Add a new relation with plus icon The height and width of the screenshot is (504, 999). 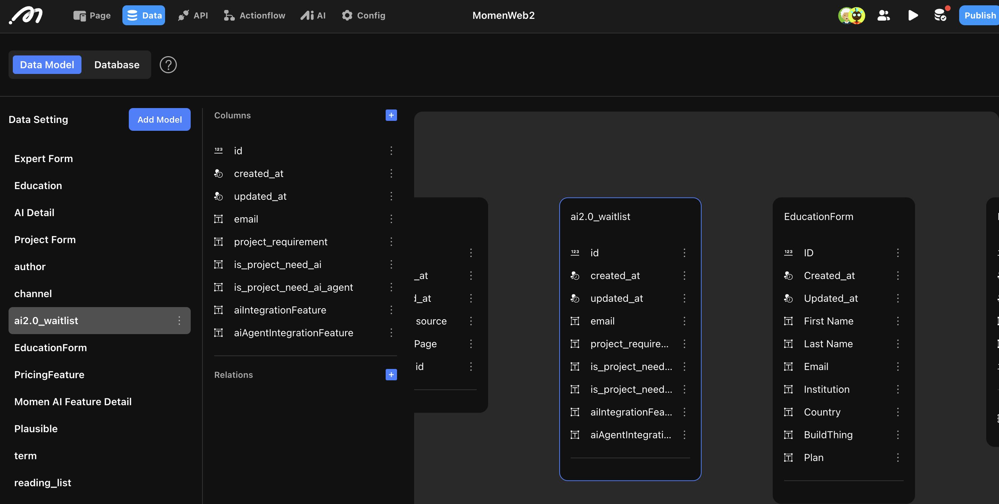pos(391,375)
